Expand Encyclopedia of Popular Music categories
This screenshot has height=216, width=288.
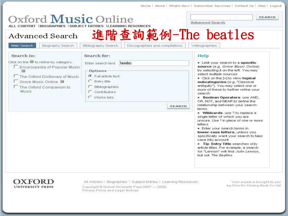[23, 71]
